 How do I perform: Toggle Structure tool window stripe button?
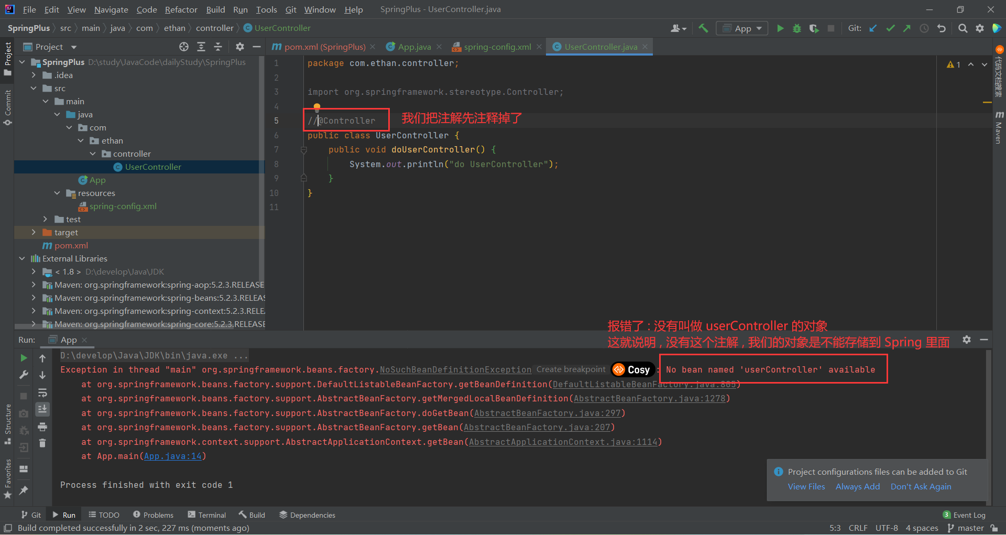(7, 423)
